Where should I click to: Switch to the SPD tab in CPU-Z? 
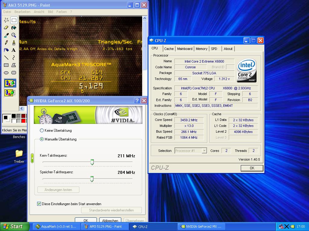[x=214, y=49]
